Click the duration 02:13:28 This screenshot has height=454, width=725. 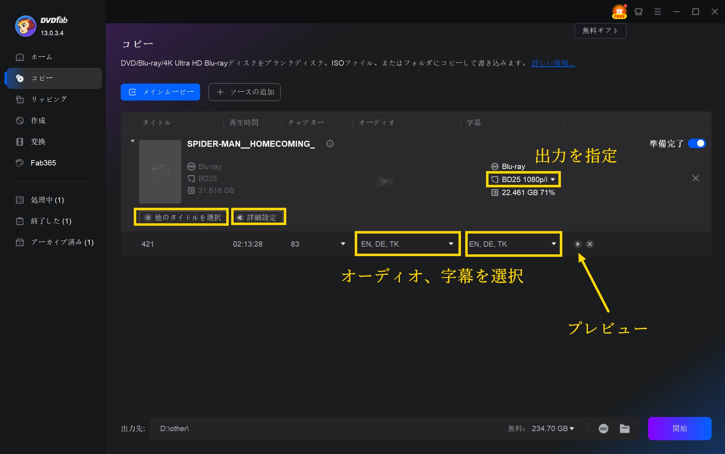click(x=247, y=244)
